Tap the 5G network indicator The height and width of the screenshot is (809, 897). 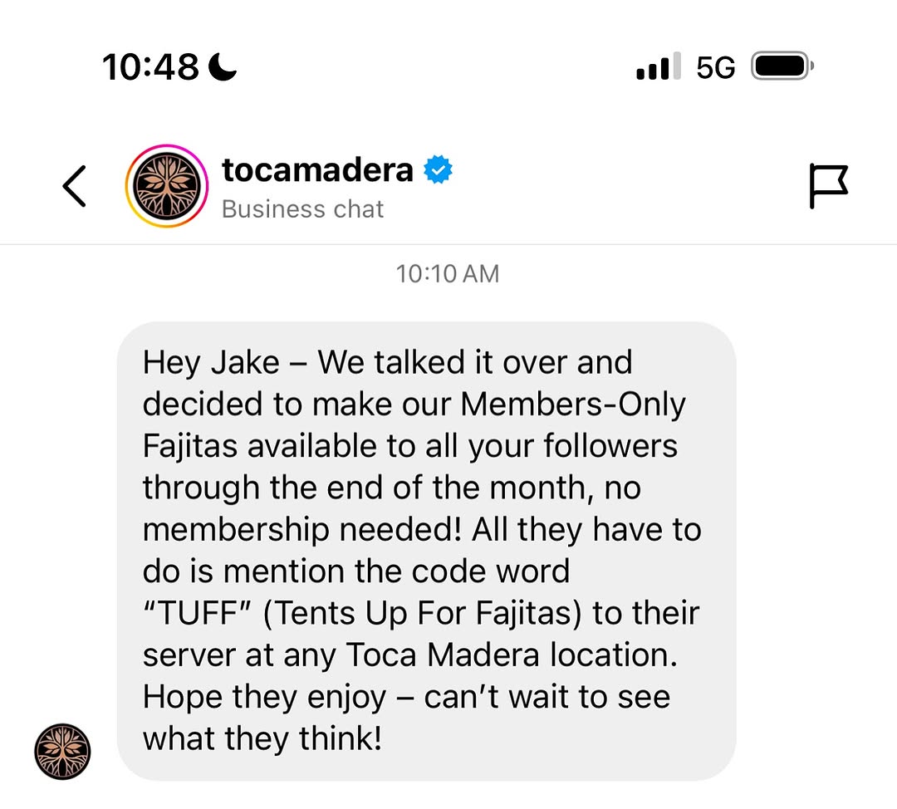(716, 66)
